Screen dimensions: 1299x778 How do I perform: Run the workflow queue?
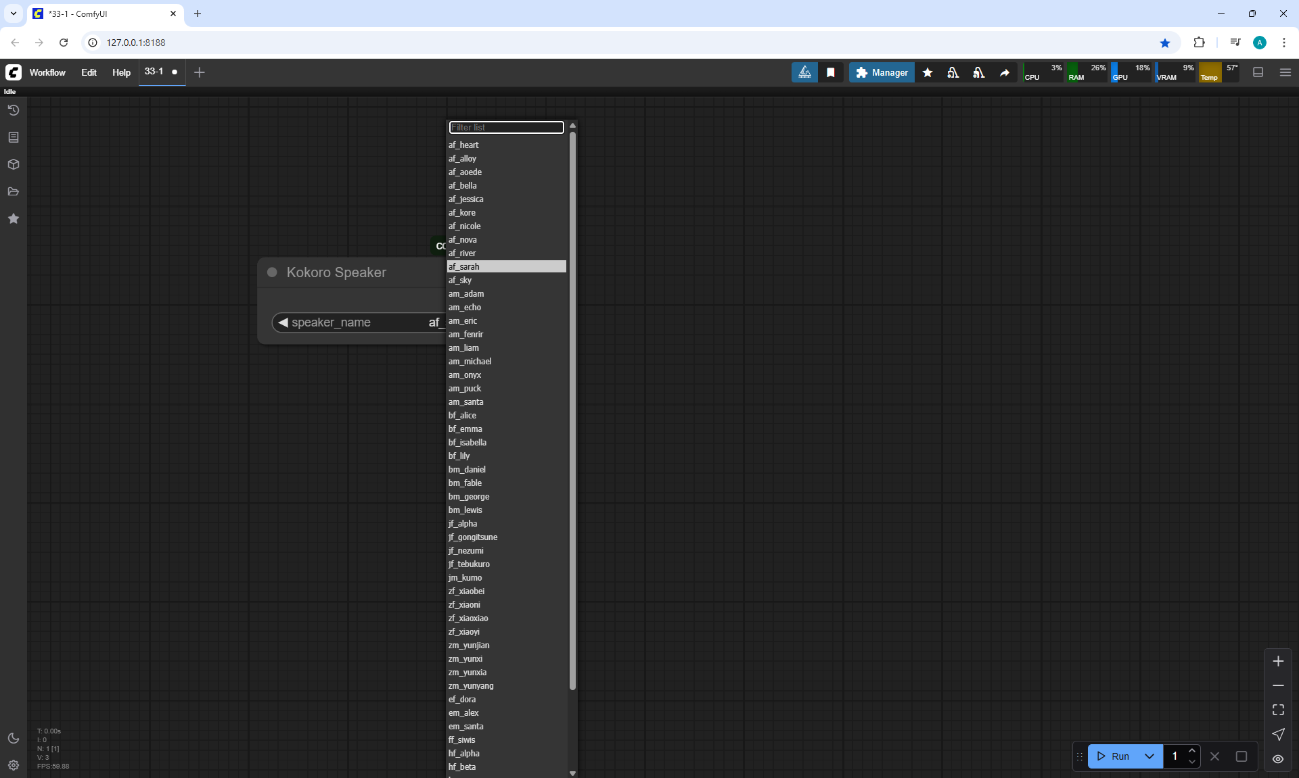[x=1114, y=756]
